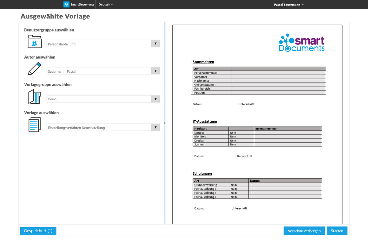Open the Pascal Sauermann user menu
The height and width of the screenshot is (240, 368).
[x=289, y=5]
